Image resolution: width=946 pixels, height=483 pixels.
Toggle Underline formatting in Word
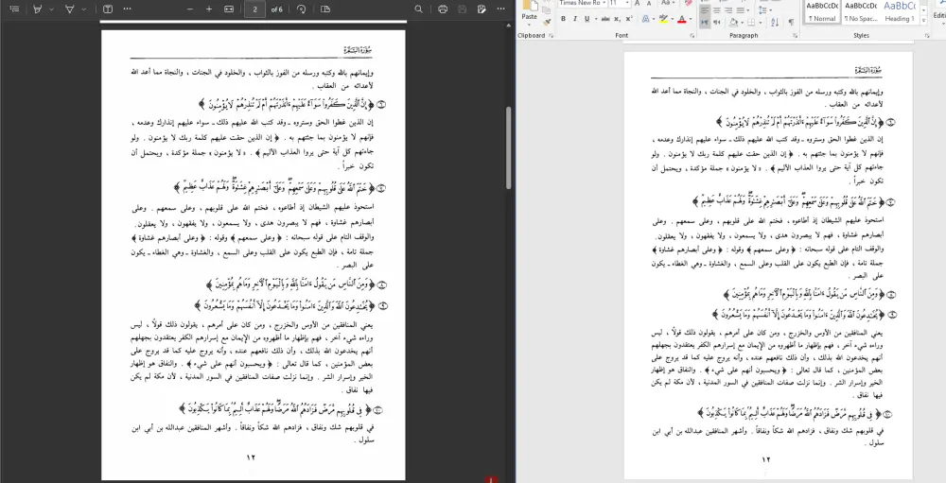pyautogui.click(x=587, y=19)
